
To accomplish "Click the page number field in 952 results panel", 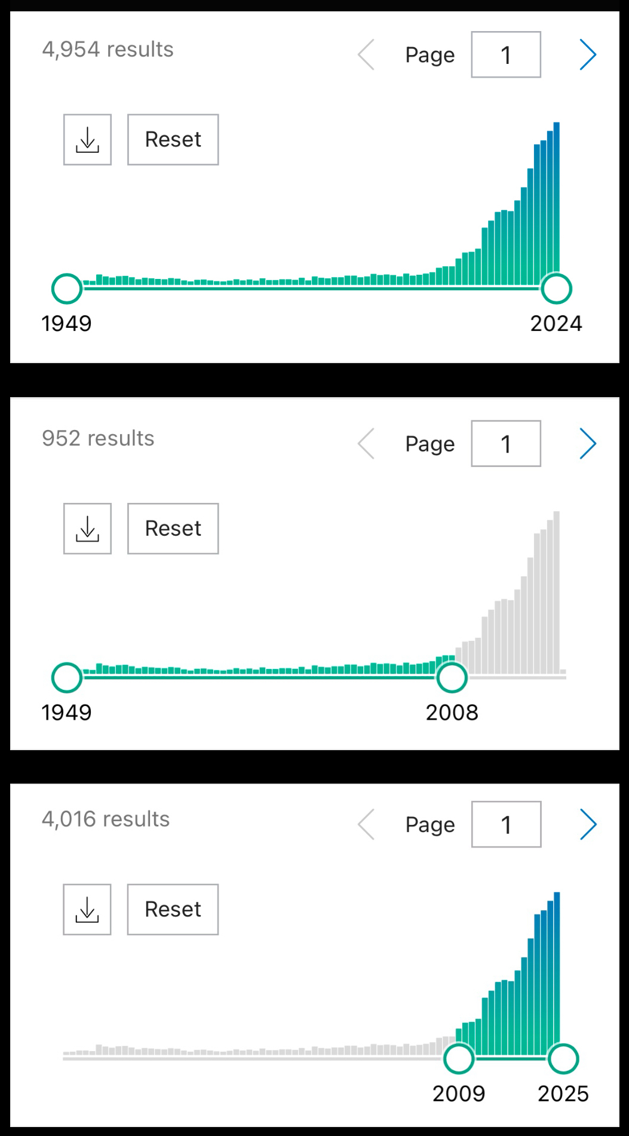I will pyautogui.click(x=506, y=444).
